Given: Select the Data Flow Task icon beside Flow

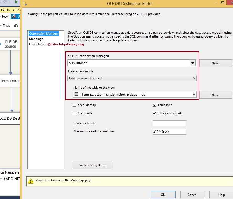Looking at the screenshot, I should [14, 16].
